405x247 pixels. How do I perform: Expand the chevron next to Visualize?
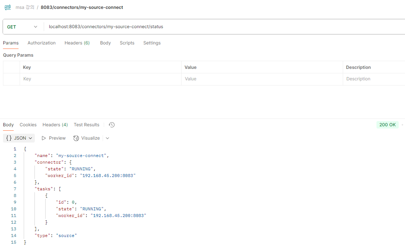tap(107, 138)
